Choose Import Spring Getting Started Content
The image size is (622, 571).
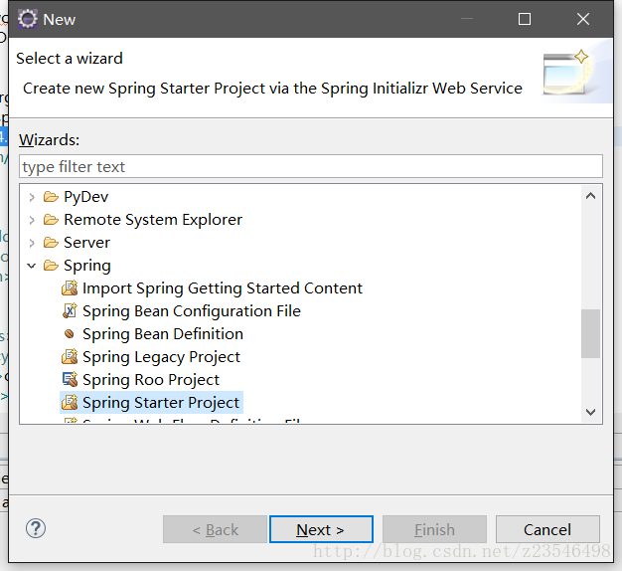click(223, 288)
